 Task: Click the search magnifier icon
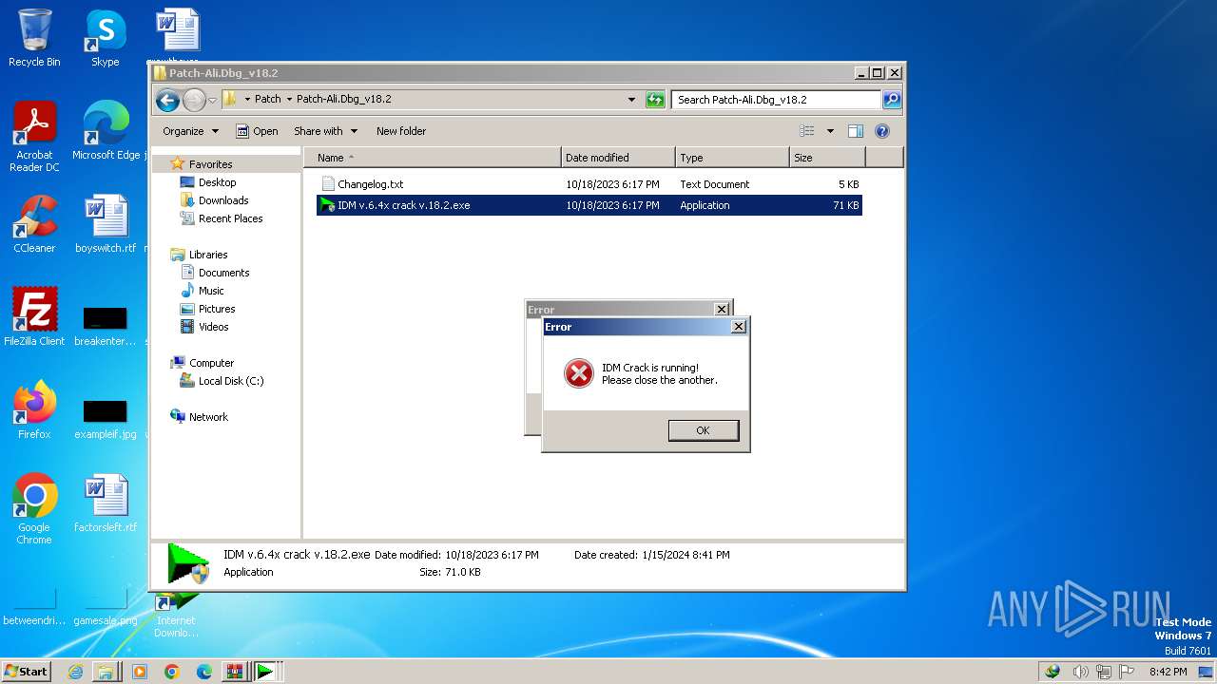coord(891,99)
